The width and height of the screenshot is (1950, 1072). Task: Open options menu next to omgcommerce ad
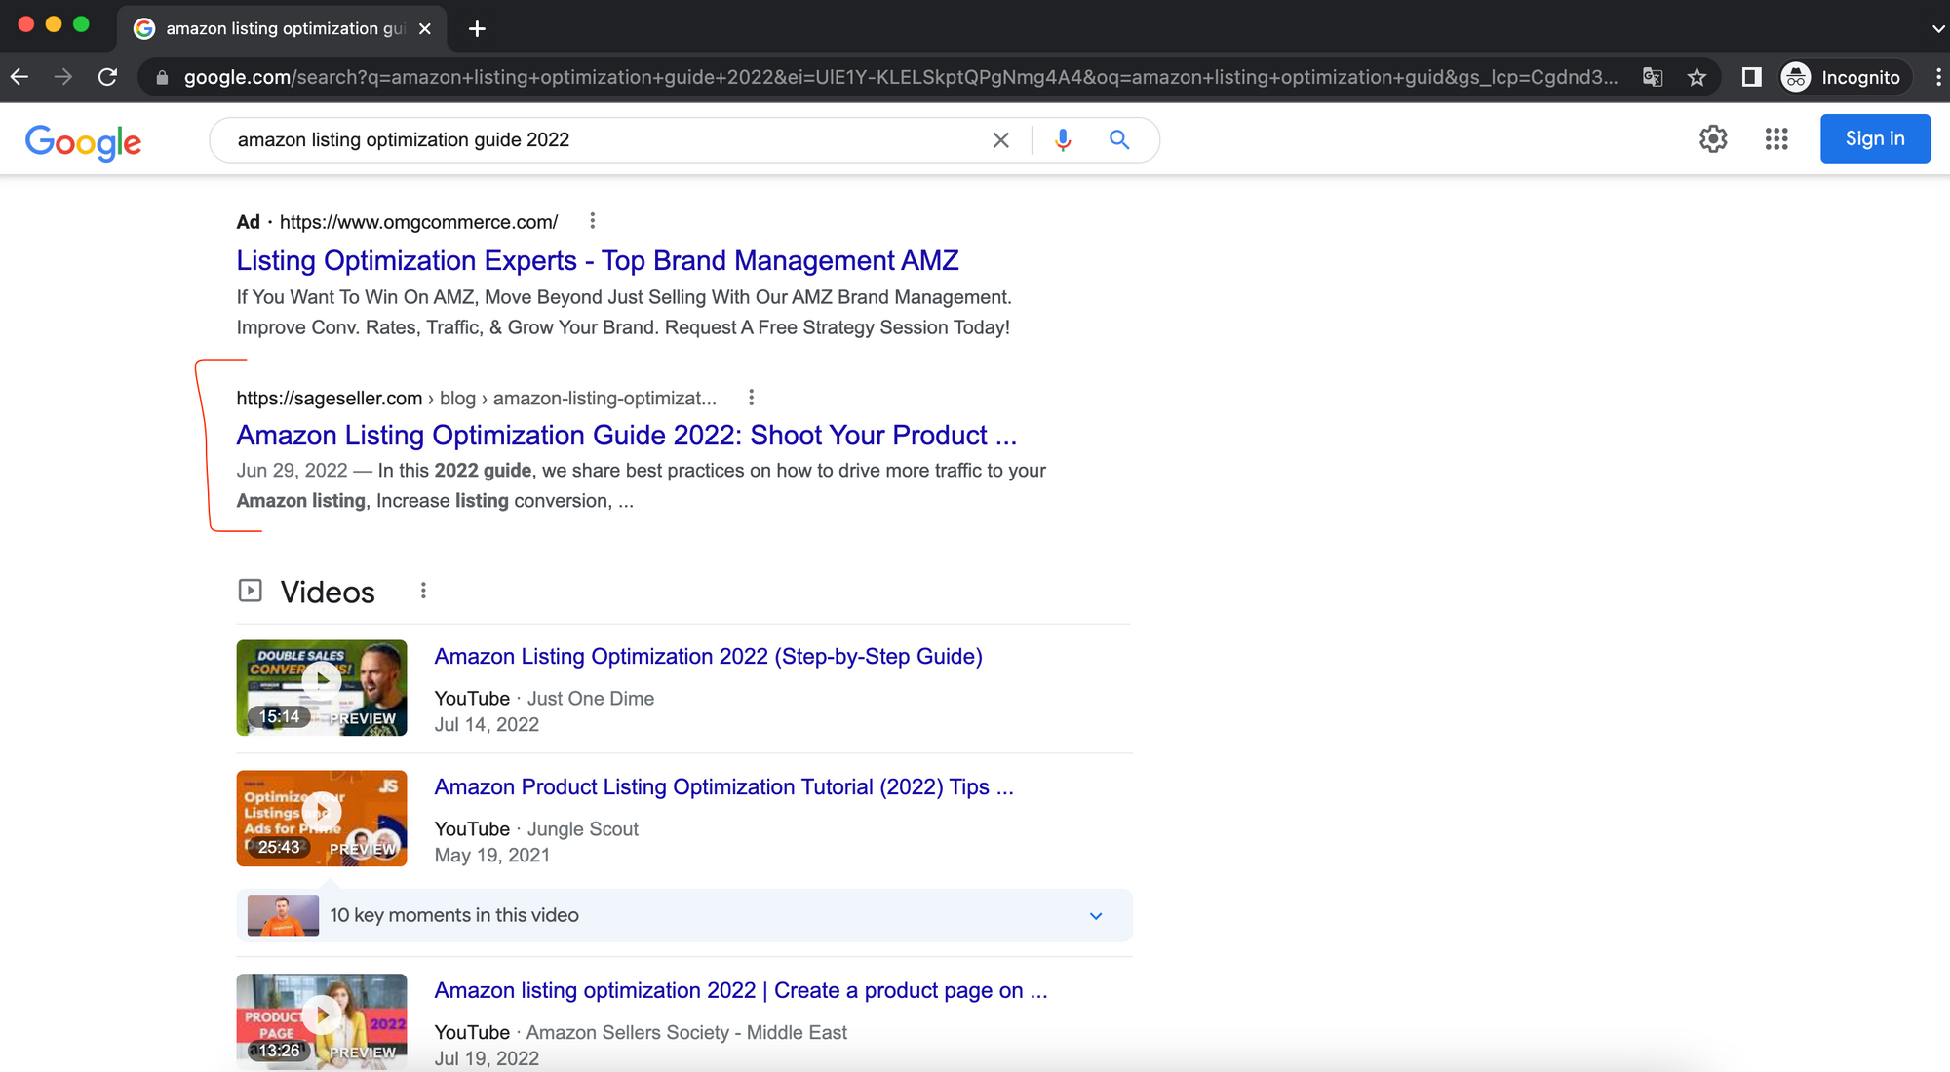pos(592,221)
